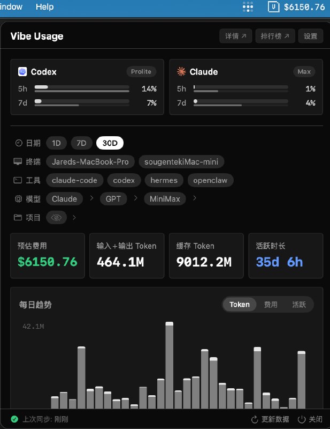Expand the chevron in the 项目 row

pyautogui.click(x=74, y=218)
